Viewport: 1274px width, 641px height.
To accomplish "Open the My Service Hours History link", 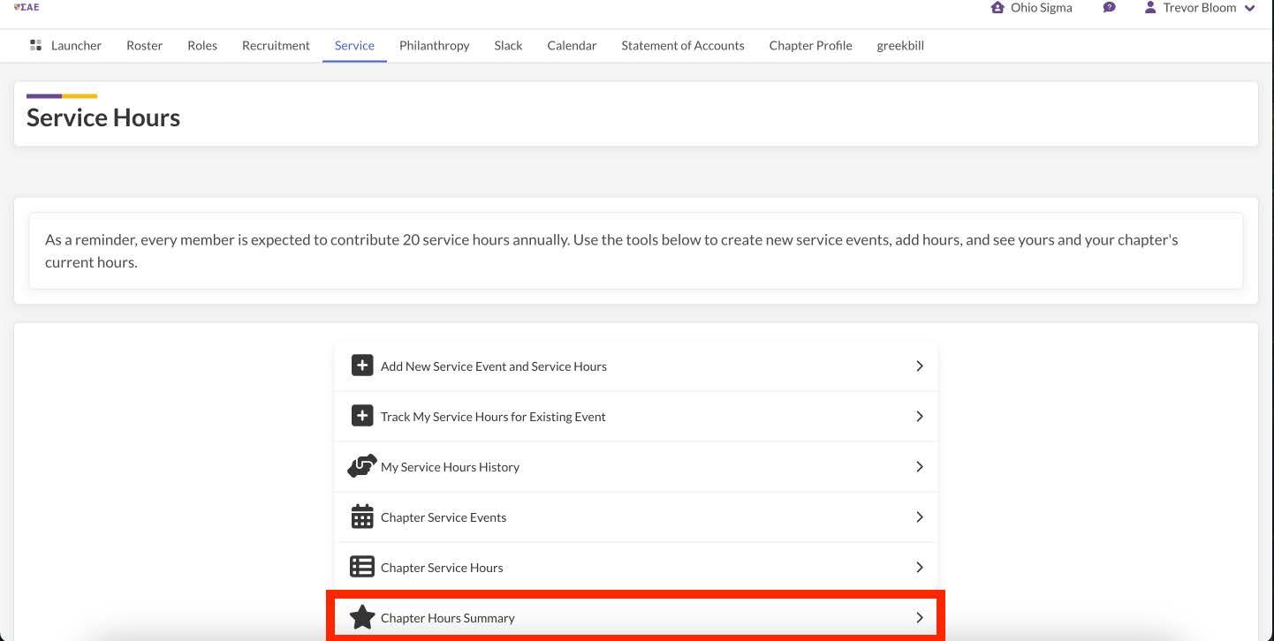I will [x=450, y=467].
